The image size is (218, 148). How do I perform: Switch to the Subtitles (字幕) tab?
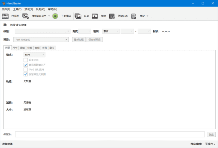45,48
